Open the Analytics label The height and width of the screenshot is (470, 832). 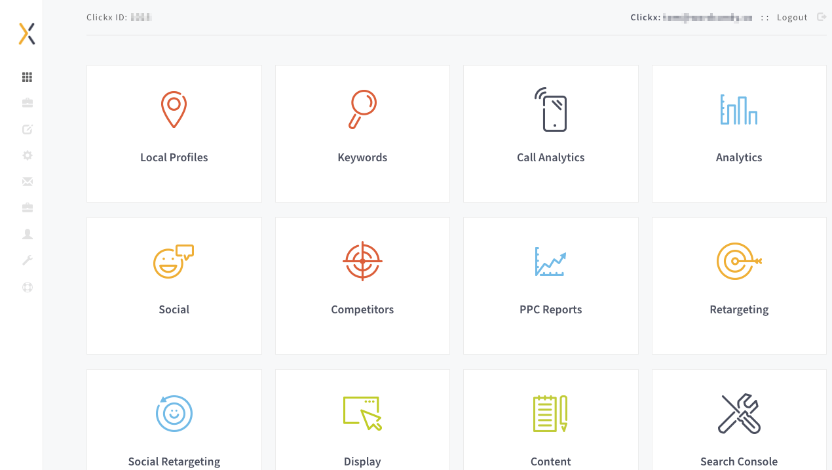coord(739,157)
